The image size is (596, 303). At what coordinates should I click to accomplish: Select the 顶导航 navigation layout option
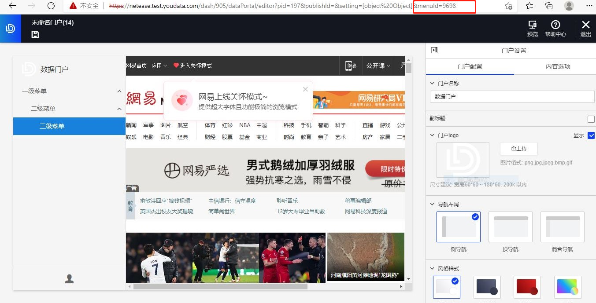[x=510, y=226]
